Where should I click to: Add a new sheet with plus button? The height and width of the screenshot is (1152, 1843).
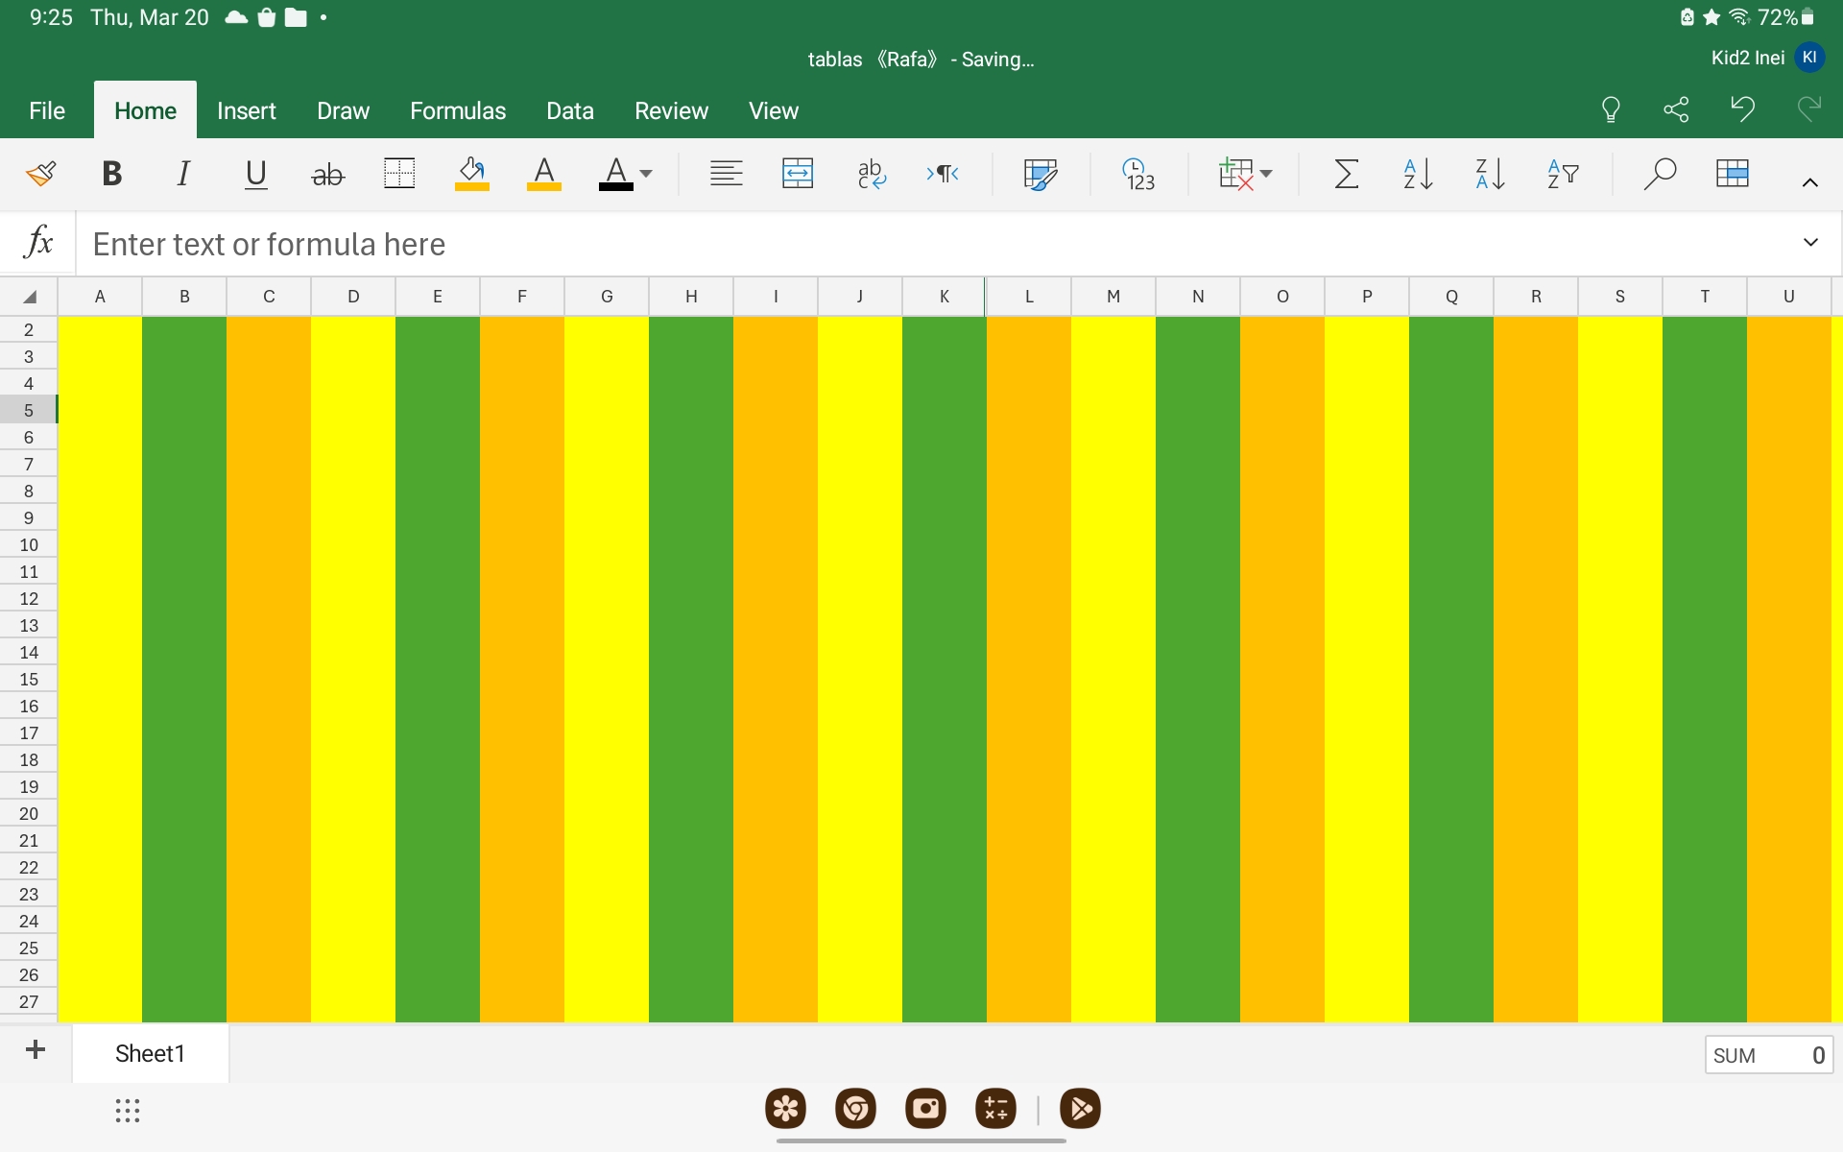(x=36, y=1050)
